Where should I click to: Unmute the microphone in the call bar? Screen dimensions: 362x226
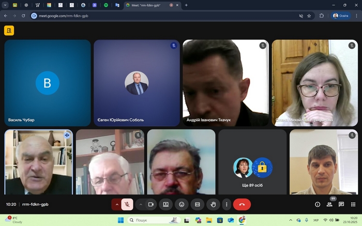pyautogui.click(x=127, y=204)
